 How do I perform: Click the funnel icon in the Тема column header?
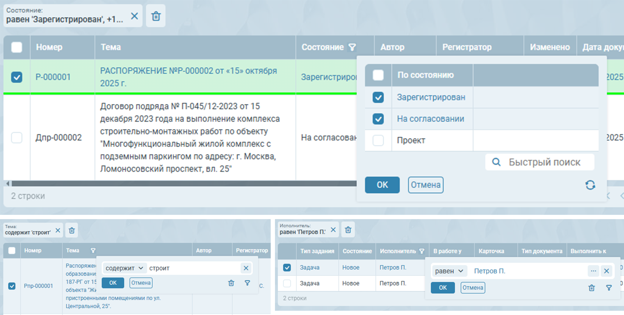tap(93, 250)
